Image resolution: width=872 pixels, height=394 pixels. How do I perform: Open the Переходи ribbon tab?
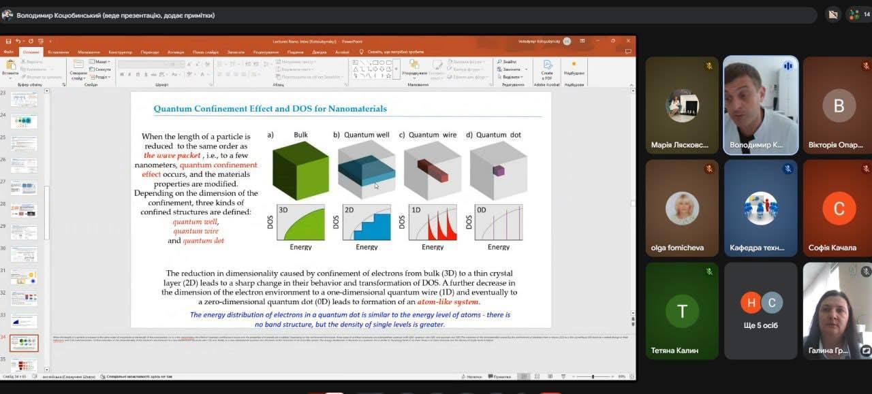click(x=150, y=52)
